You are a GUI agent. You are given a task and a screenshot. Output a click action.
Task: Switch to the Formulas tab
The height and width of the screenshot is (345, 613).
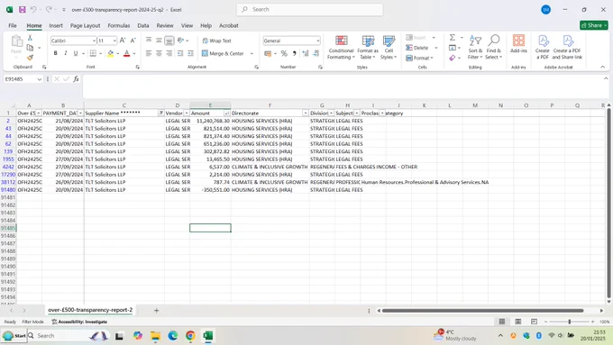coord(119,25)
